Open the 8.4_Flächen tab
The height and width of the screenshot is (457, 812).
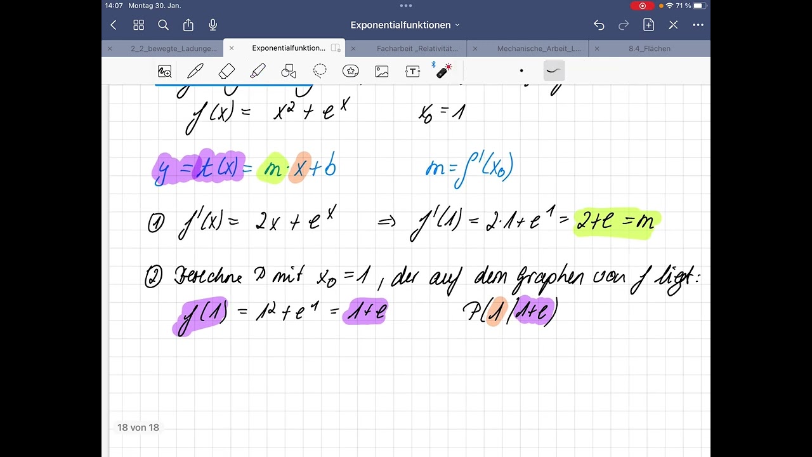[x=650, y=48]
